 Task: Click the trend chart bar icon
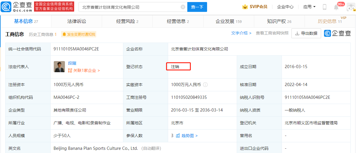(178, 136)
